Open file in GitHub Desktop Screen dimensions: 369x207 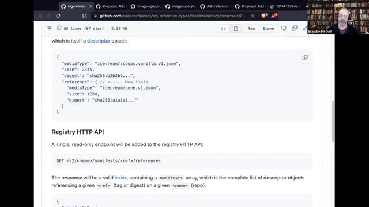284,28
